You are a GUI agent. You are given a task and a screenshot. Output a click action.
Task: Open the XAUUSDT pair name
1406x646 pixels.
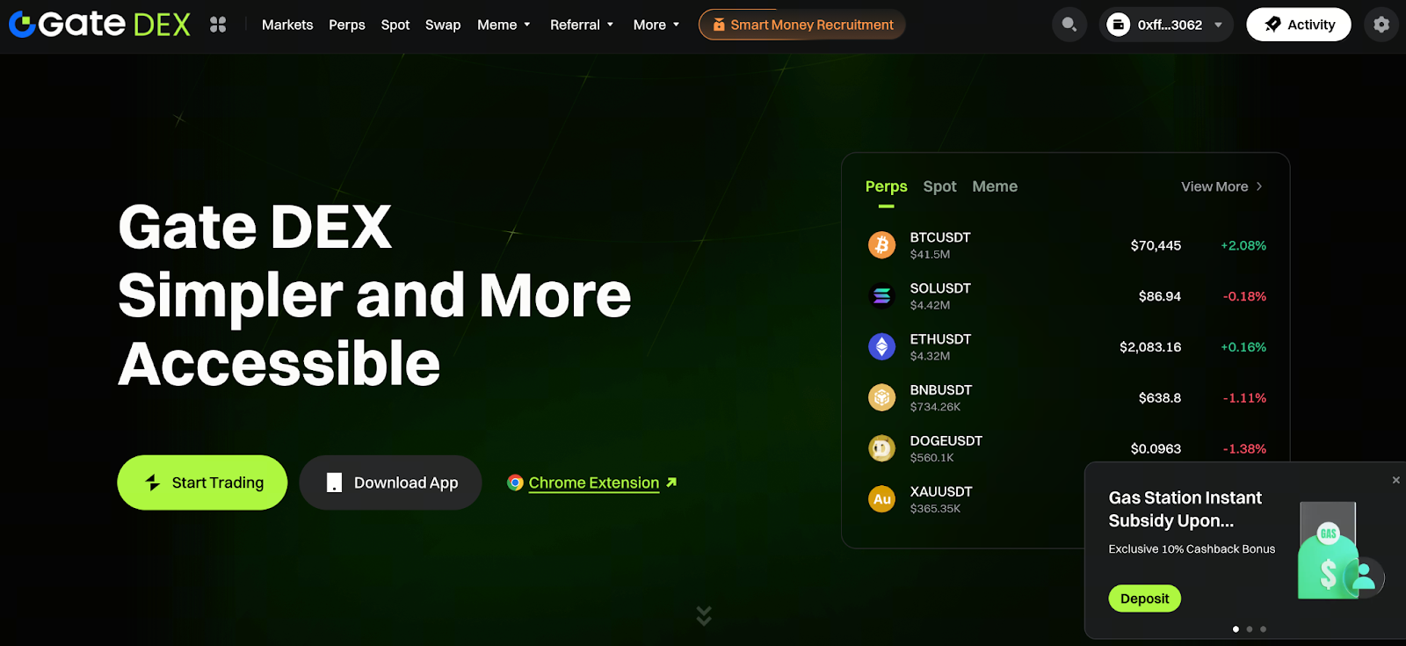pyautogui.click(x=941, y=492)
